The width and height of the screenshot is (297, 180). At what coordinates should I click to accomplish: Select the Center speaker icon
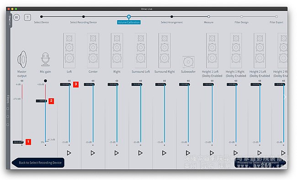point(93,51)
